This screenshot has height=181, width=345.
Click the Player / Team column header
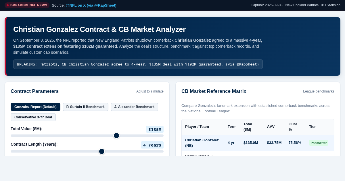197,127
